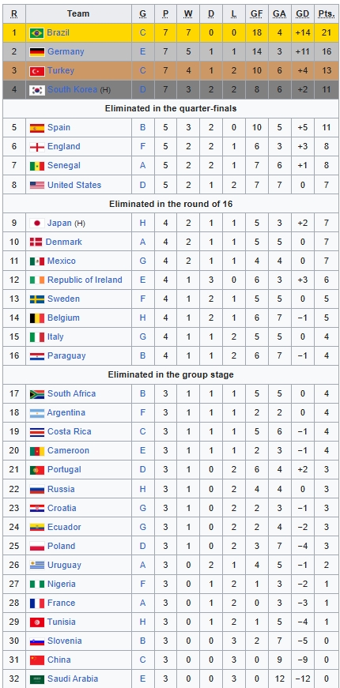
Task: Open group H link in Russia row
Action: click(x=143, y=489)
